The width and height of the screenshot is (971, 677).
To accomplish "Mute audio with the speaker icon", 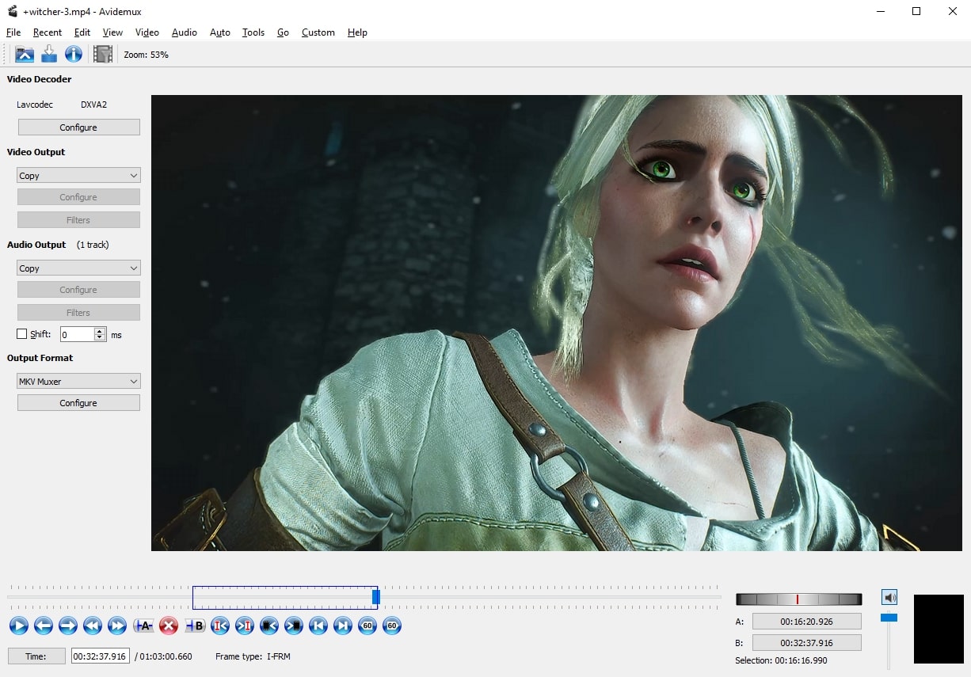I will tap(889, 597).
